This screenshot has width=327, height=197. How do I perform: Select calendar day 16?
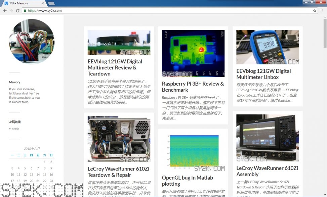point(51,175)
